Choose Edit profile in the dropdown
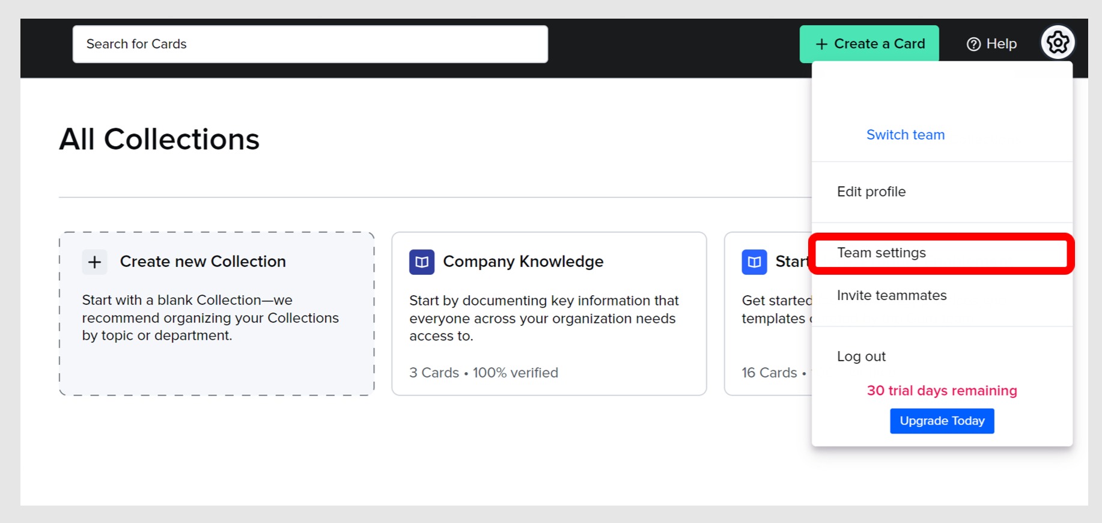 click(x=871, y=192)
